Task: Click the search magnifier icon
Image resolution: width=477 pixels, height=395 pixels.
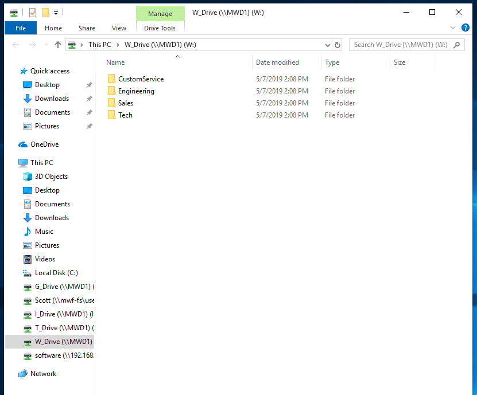Action: click(457, 45)
